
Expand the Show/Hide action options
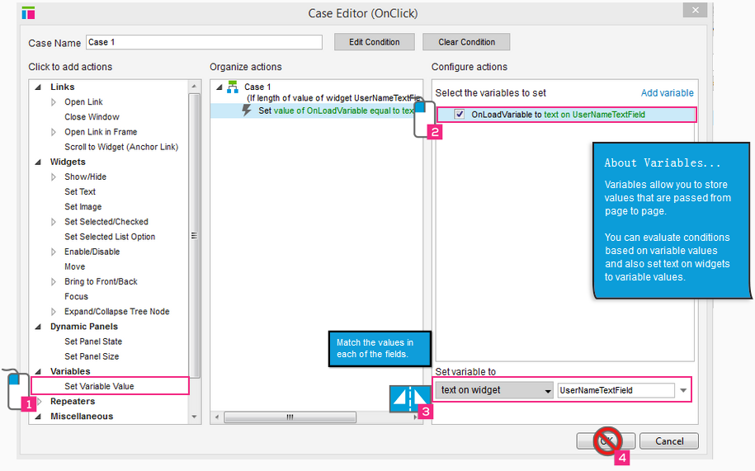[54, 177]
